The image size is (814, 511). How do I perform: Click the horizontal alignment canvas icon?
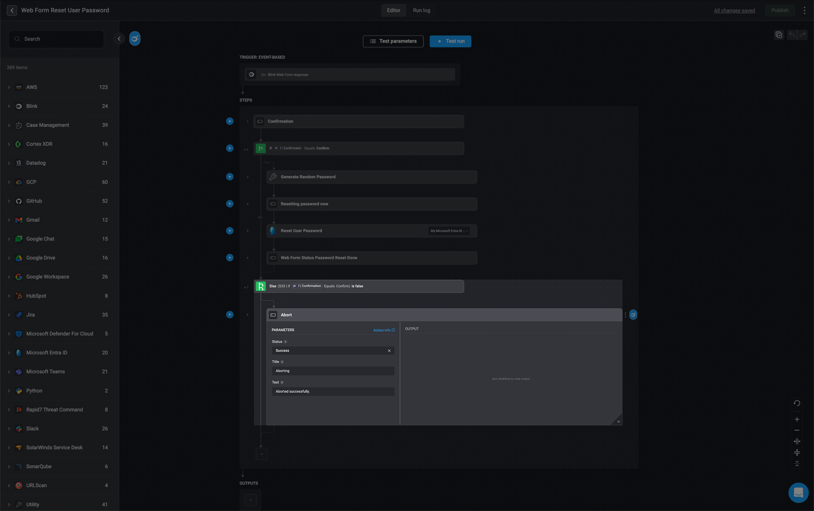point(797,441)
